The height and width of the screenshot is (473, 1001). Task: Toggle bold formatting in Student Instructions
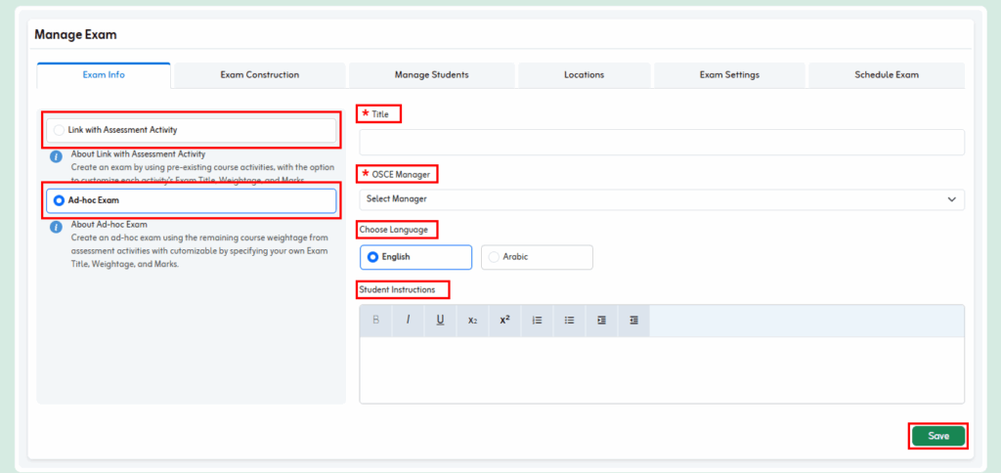[x=375, y=320]
